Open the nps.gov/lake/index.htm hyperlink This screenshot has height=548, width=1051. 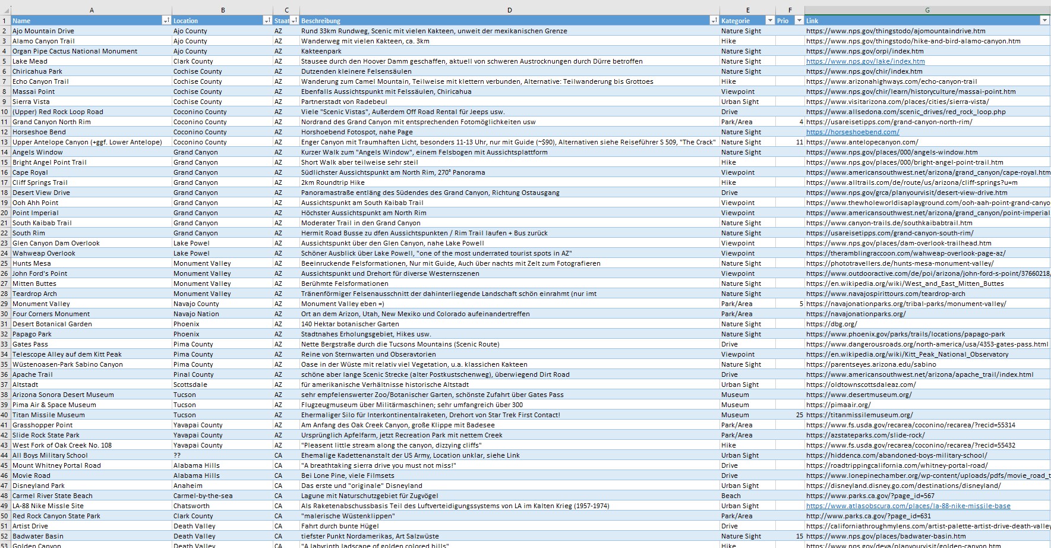pos(865,61)
